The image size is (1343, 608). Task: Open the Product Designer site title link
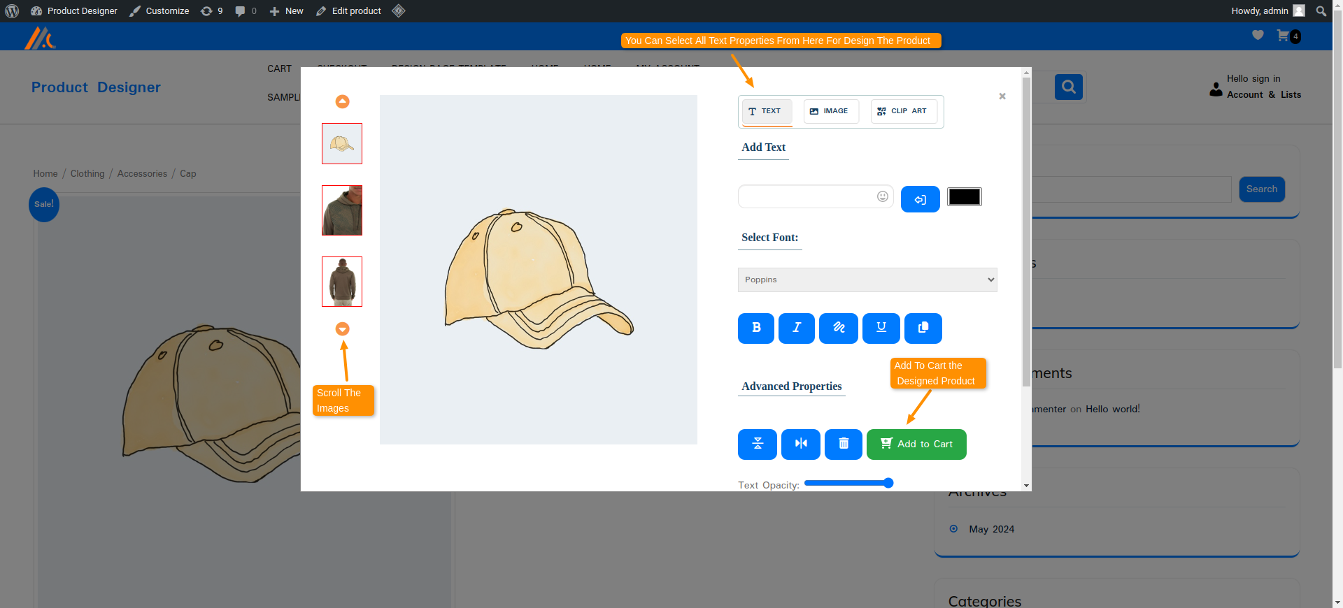(96, 87)
